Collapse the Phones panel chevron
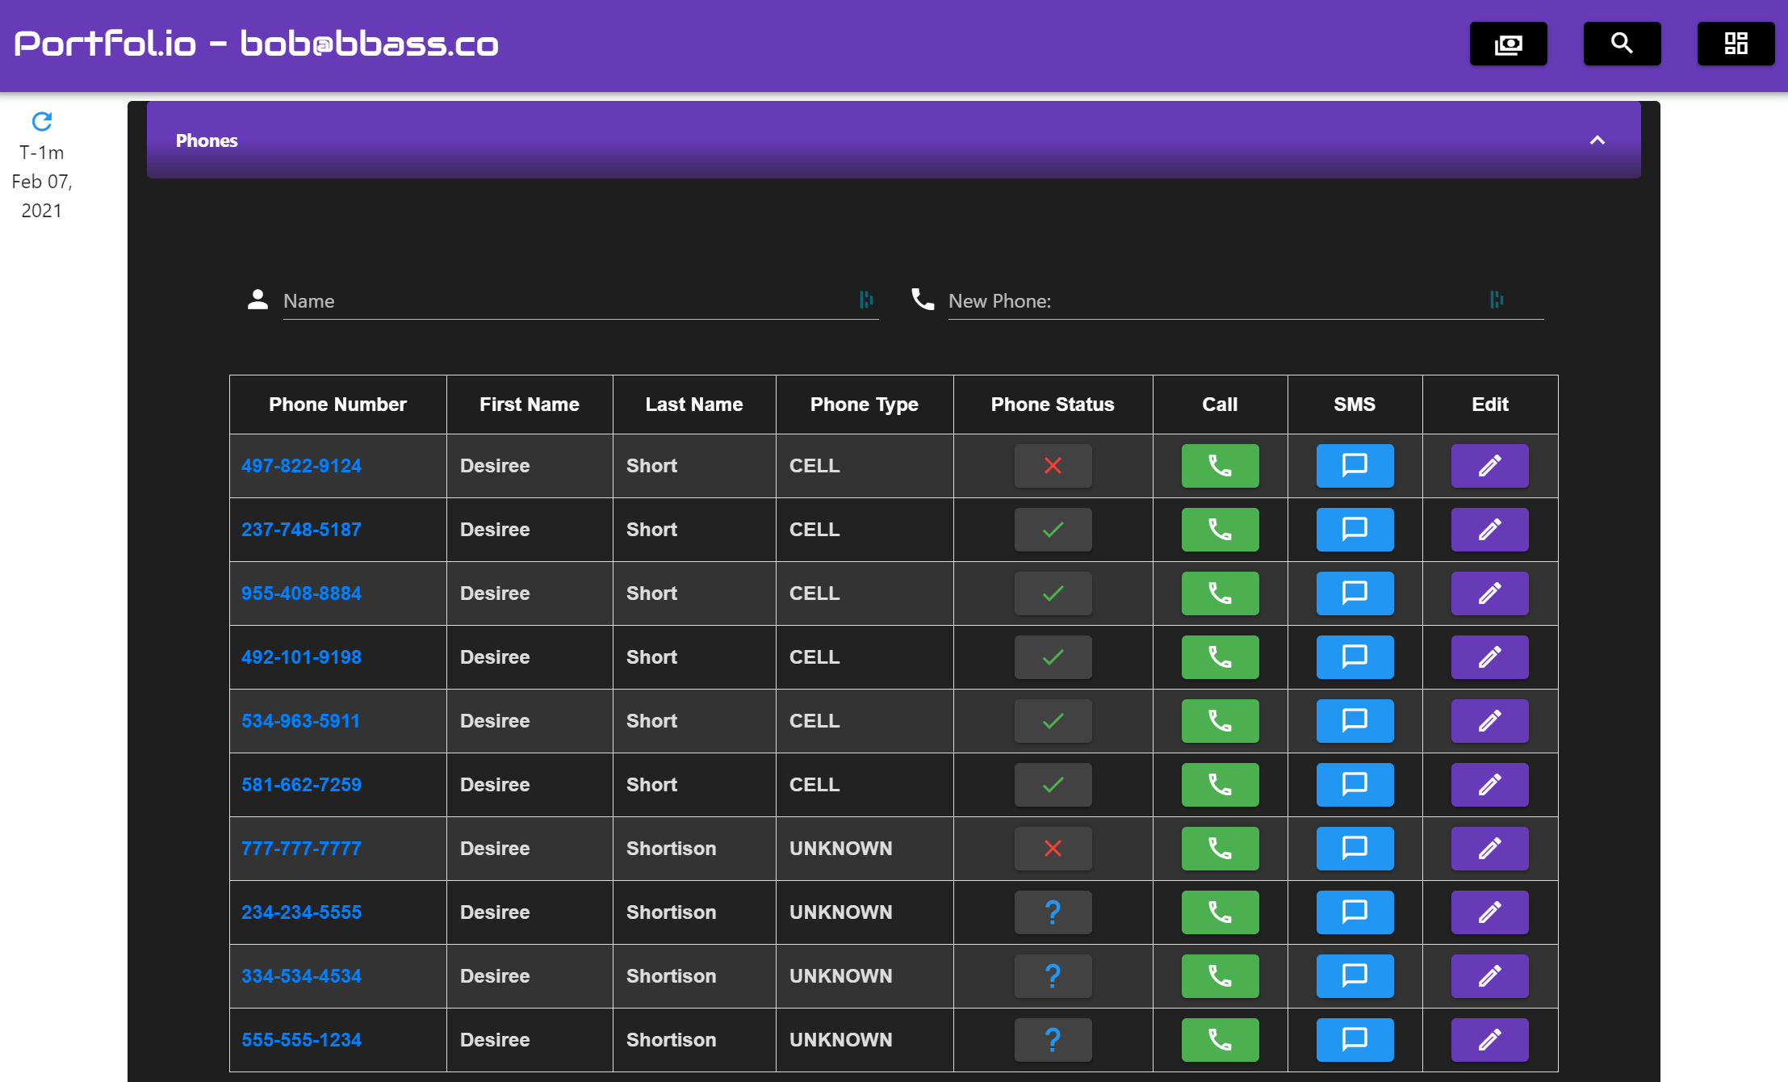Image resolution: width=1788 pixels, height=1082 pixels. point(1597,140)
